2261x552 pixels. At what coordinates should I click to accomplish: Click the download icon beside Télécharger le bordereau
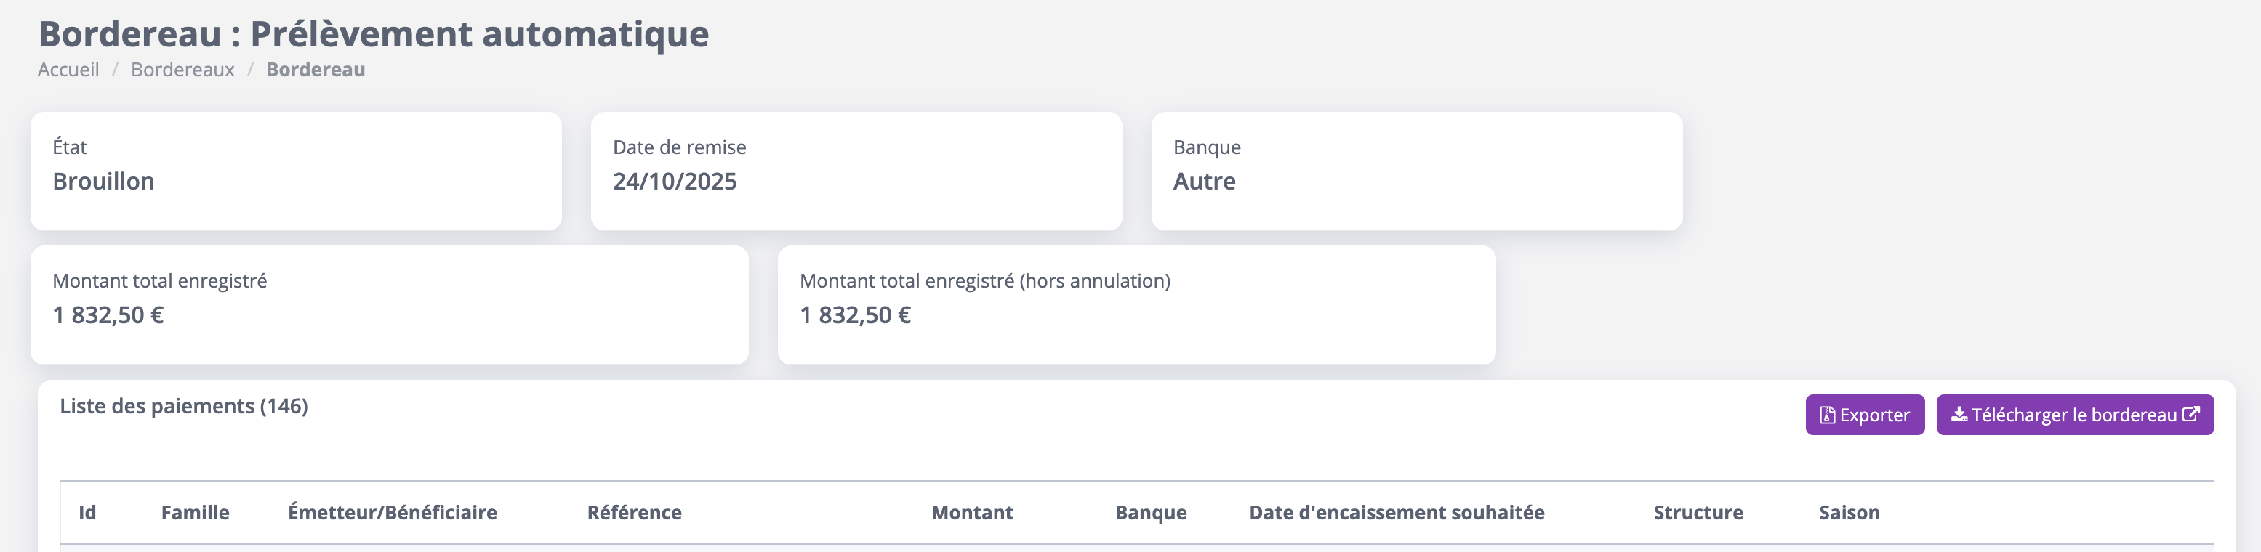tap(1959, 415)
